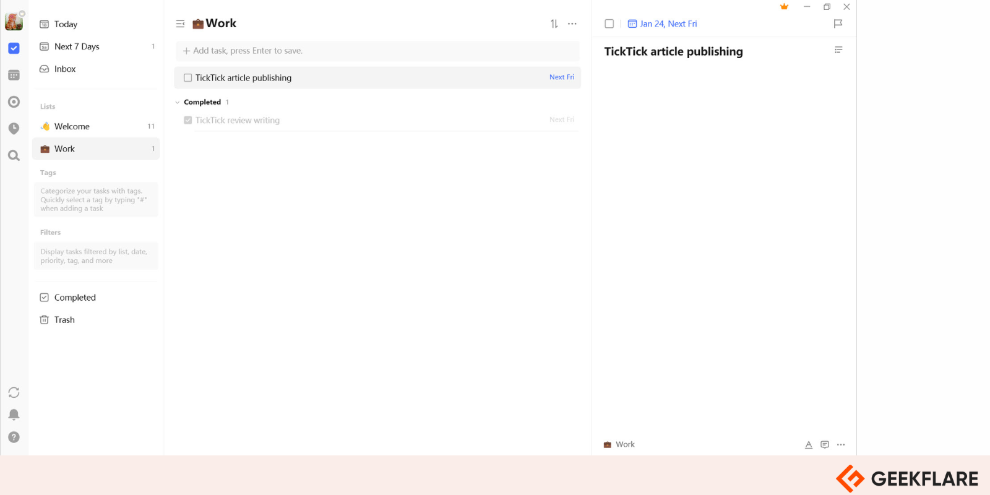Open the sort arrows in Work header
Viewport: 990px width, 495px height.
coord(554,24)
